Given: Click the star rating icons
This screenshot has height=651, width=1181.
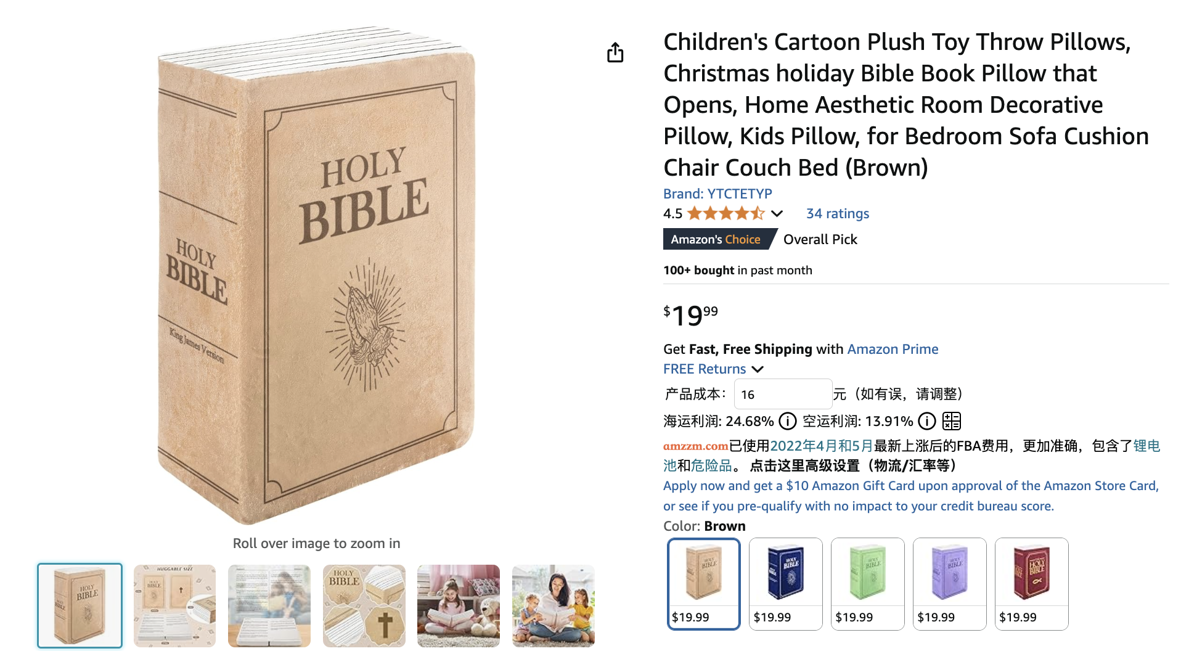Looking at the screenshot, I should tap(725, 213).
